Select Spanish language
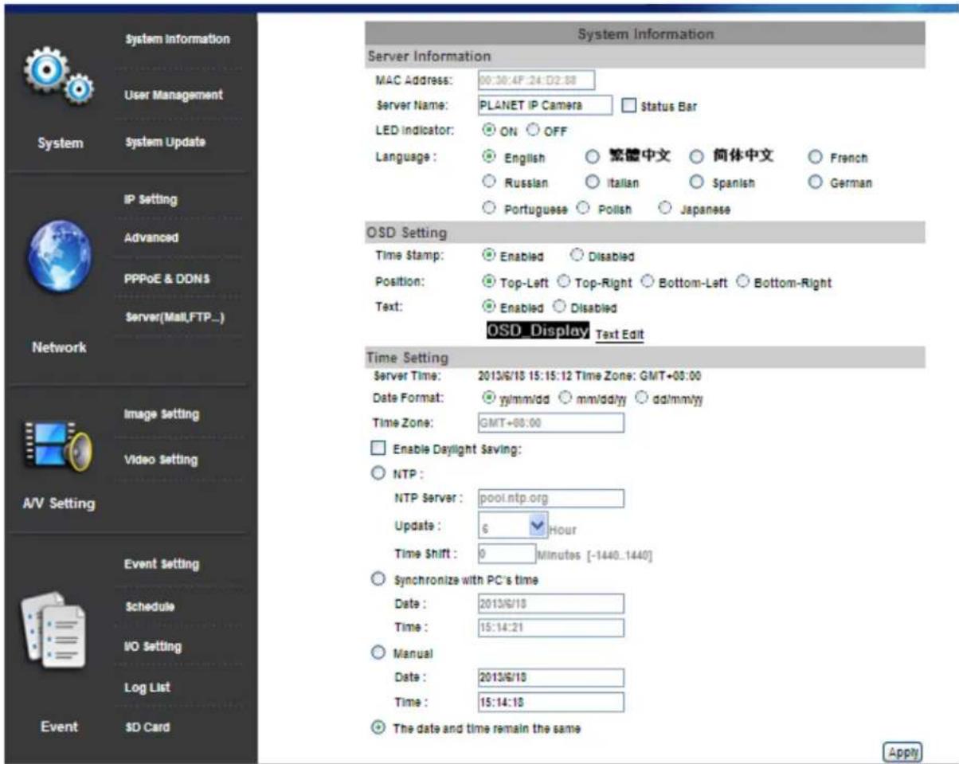 695,182
